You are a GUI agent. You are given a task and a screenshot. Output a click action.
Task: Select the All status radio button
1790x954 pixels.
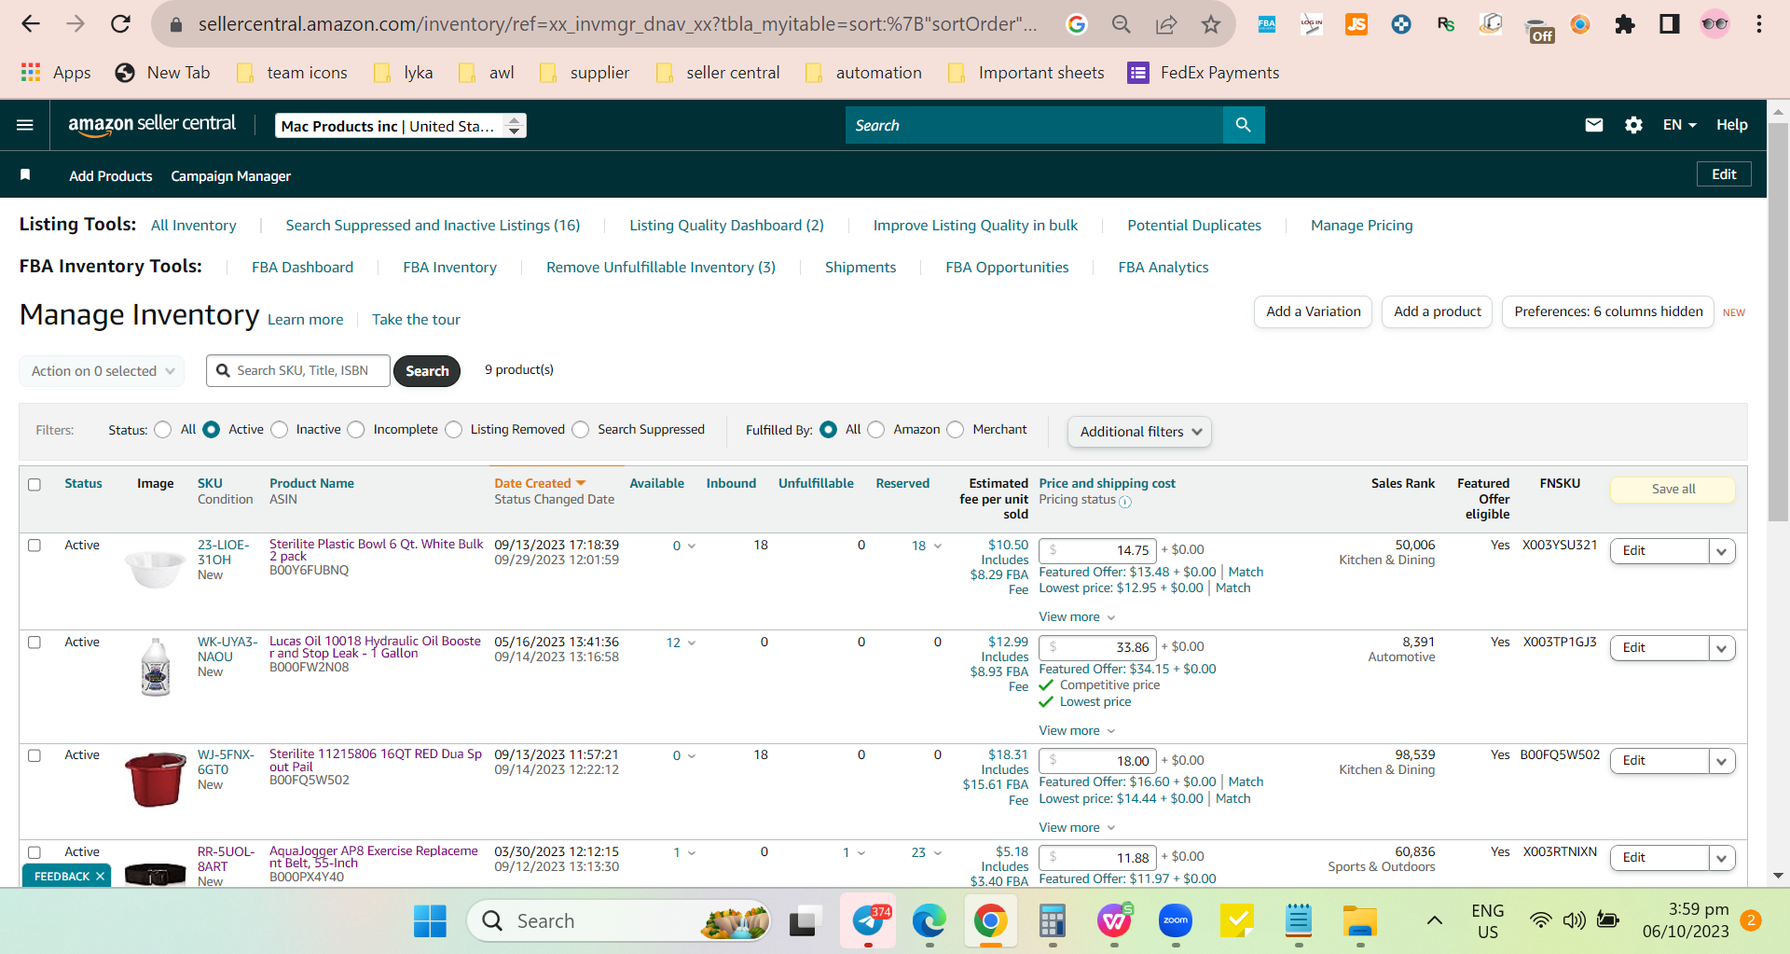(163, 430)
